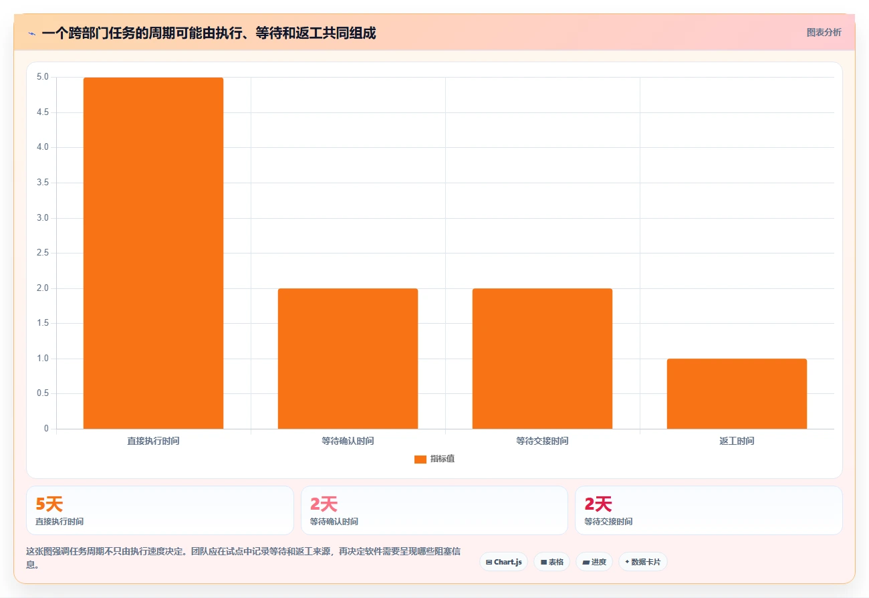
Task: Open the 2天 等待确认时间 data card
Action: [434, 510]
